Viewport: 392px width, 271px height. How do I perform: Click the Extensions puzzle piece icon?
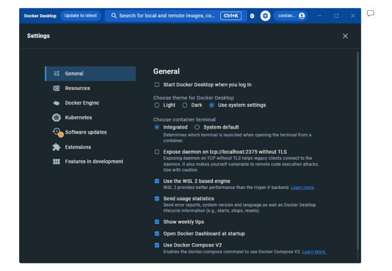click(x=57, y=147)
